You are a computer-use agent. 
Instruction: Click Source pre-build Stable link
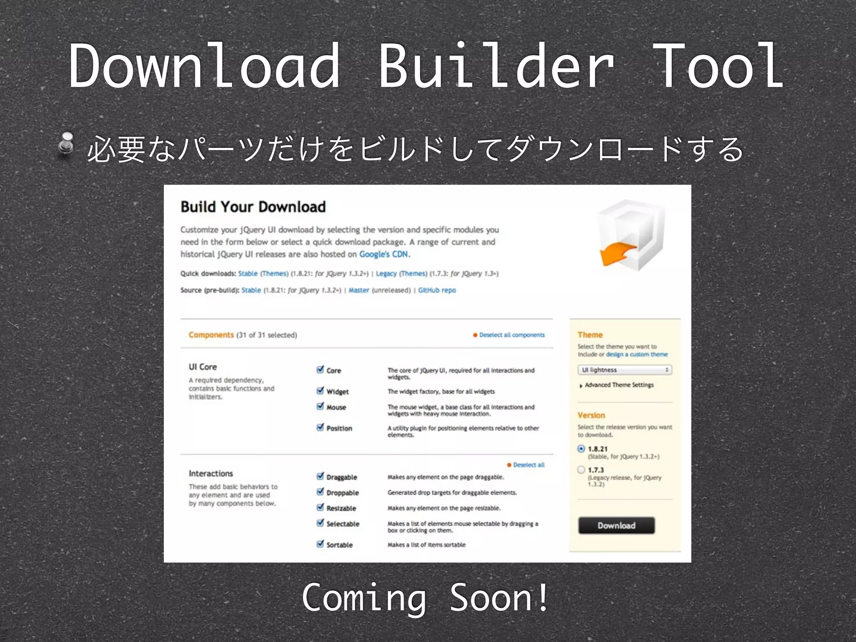point(251,290)
